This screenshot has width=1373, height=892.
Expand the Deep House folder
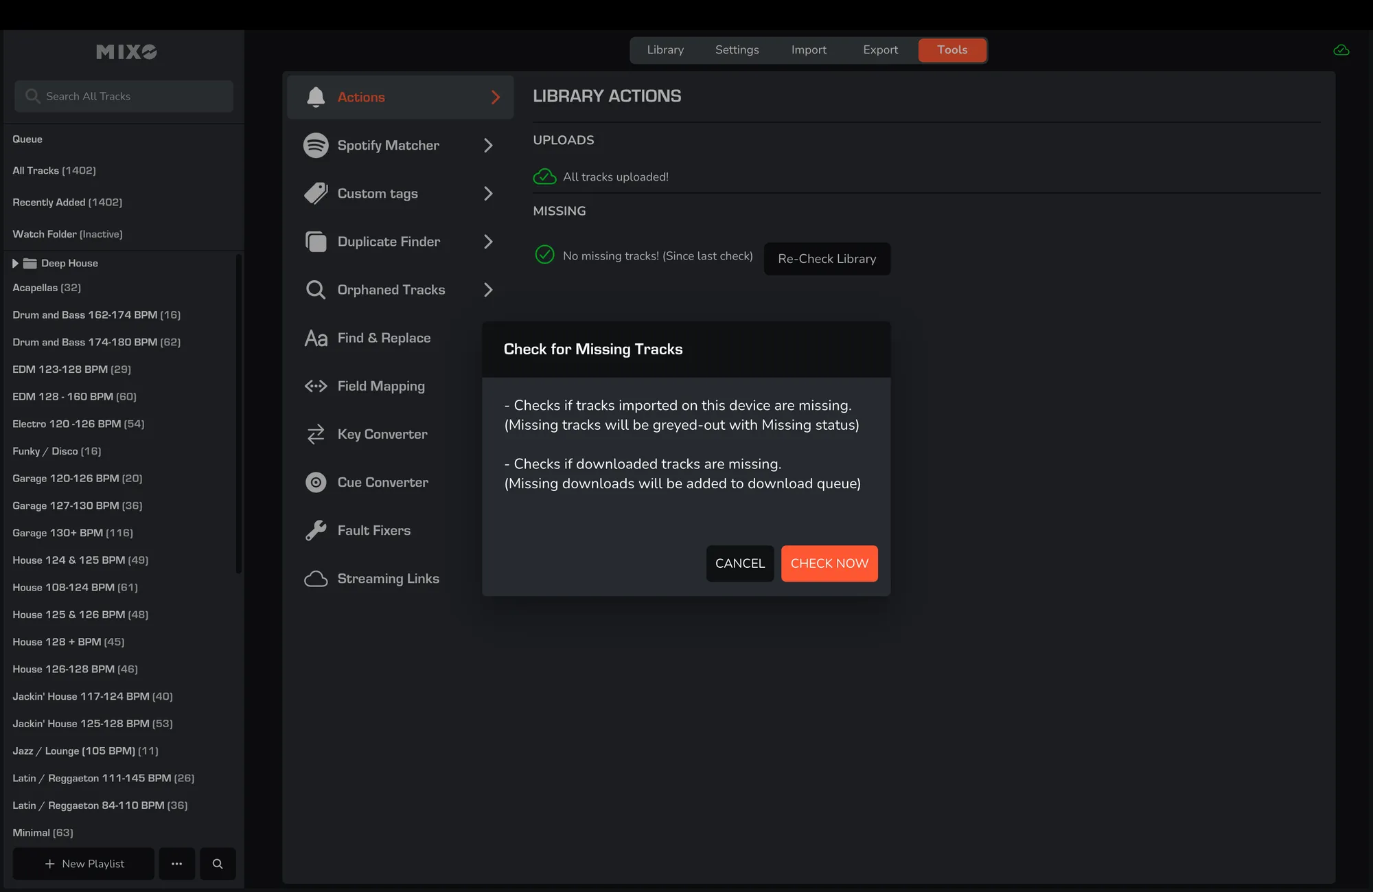(x=15, y=263)
